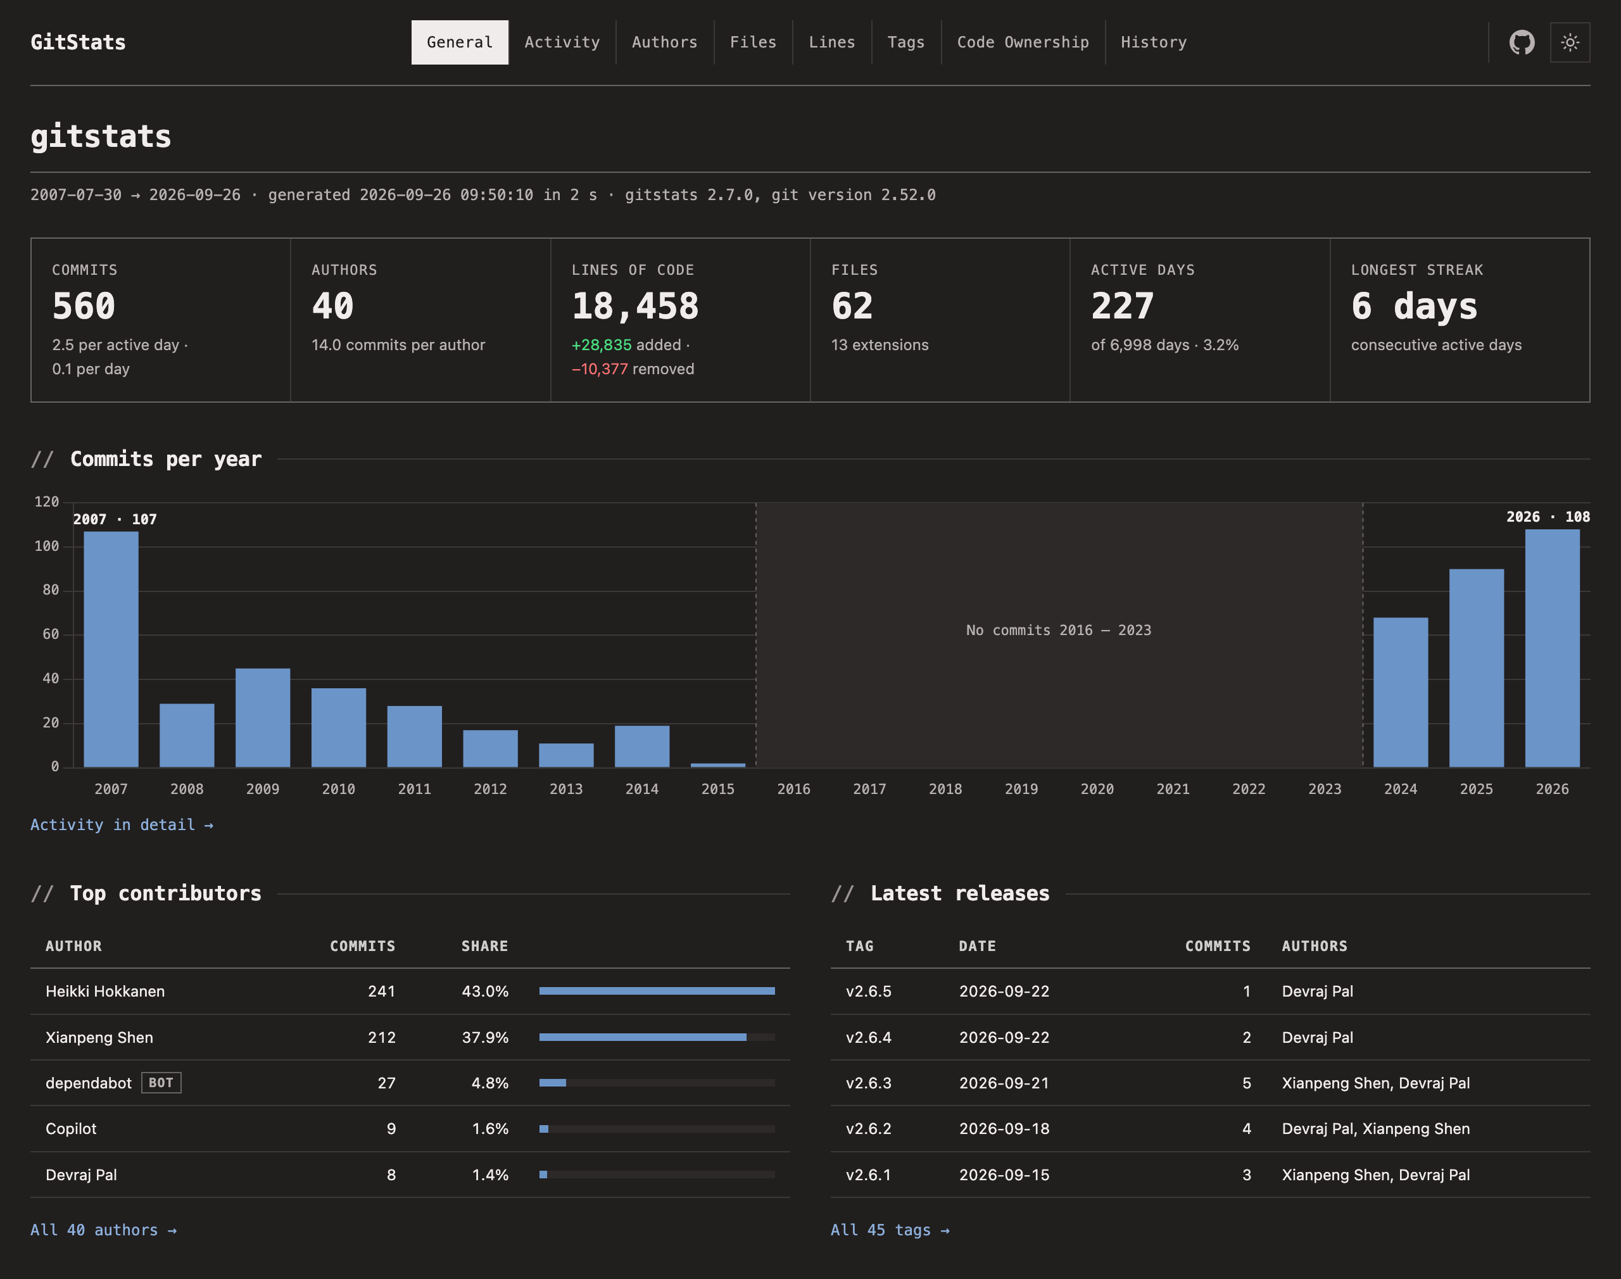Click the Lines of Code 18,458 card
This screenshot has height=1279, width=1621.
[x=680, y=320]
